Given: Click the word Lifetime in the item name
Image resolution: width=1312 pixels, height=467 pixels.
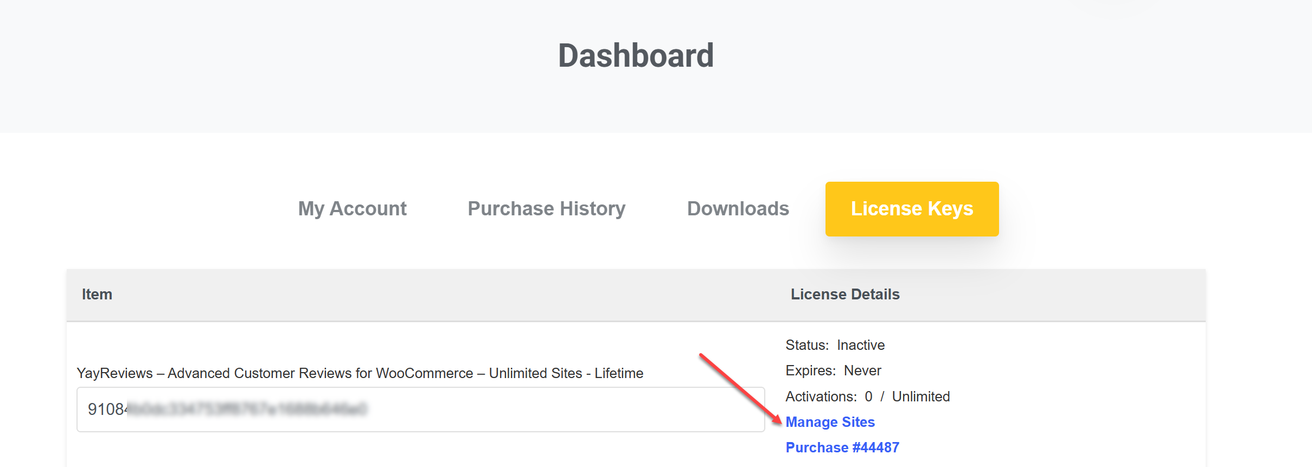Looking at the screenshot, I should [x=619, y=373].
